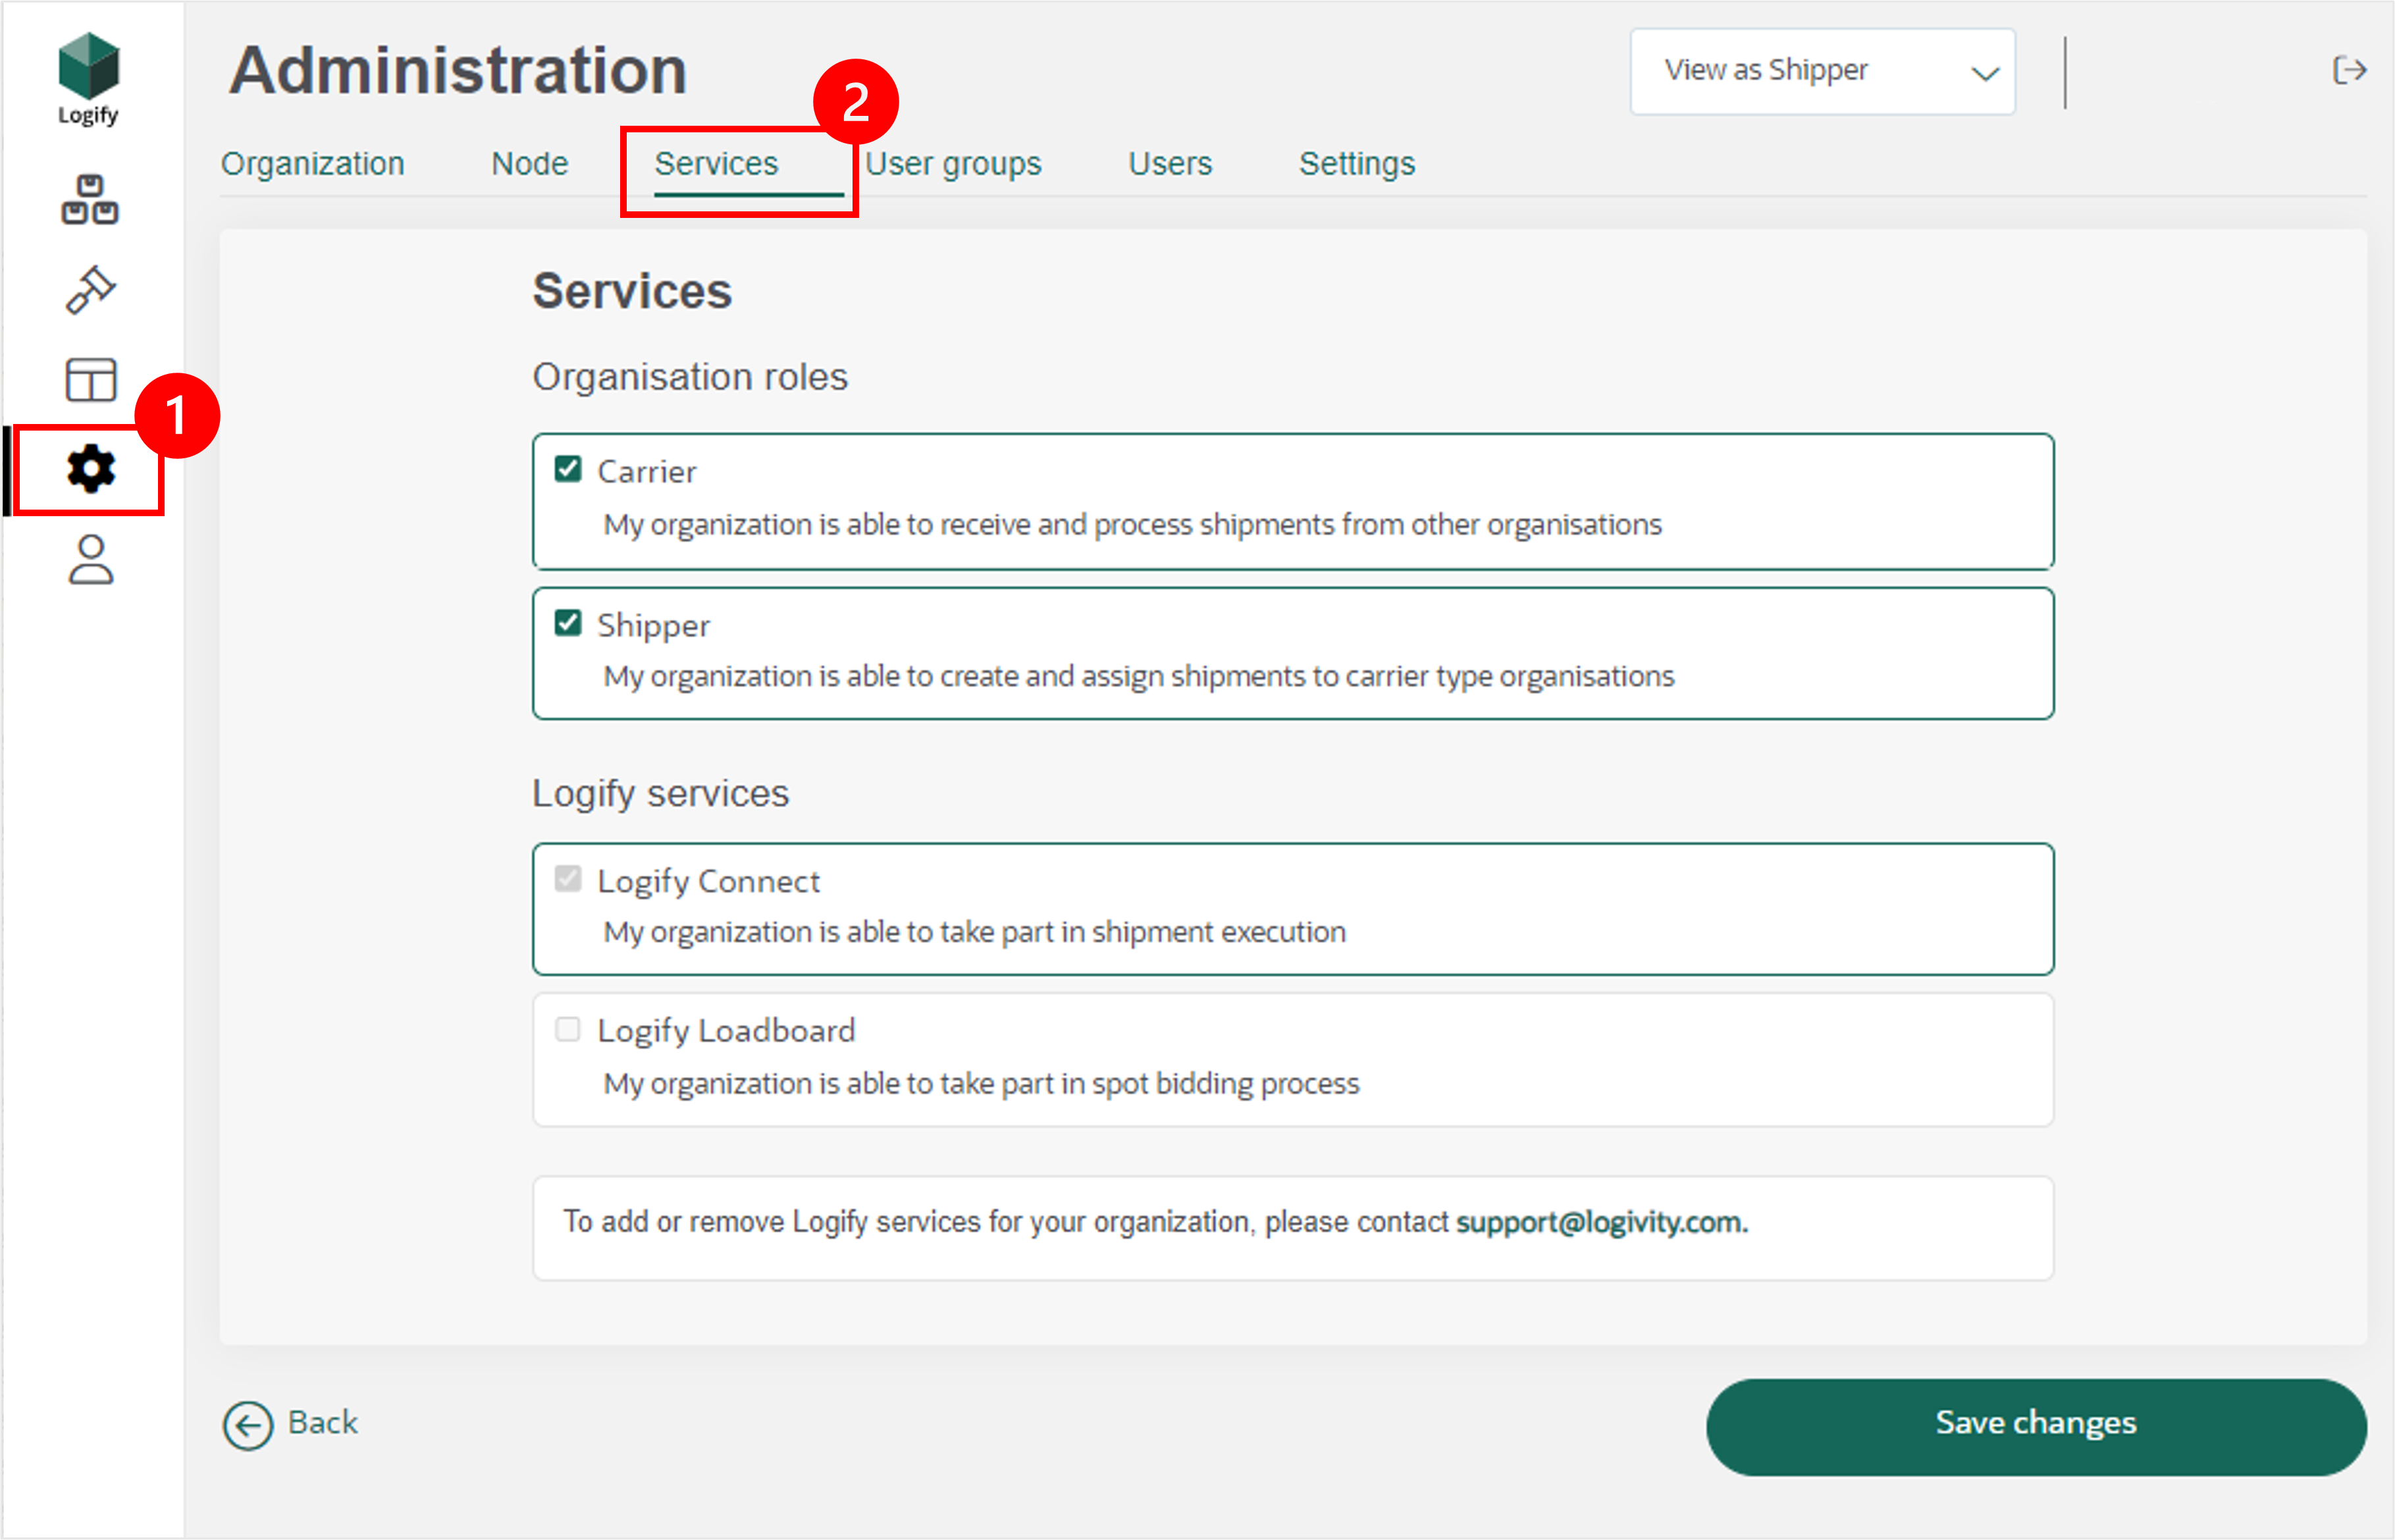Click the Logify Loadboard label
The width and height of the screenshot is (2395, 1540).
[x=727, y=1031]
